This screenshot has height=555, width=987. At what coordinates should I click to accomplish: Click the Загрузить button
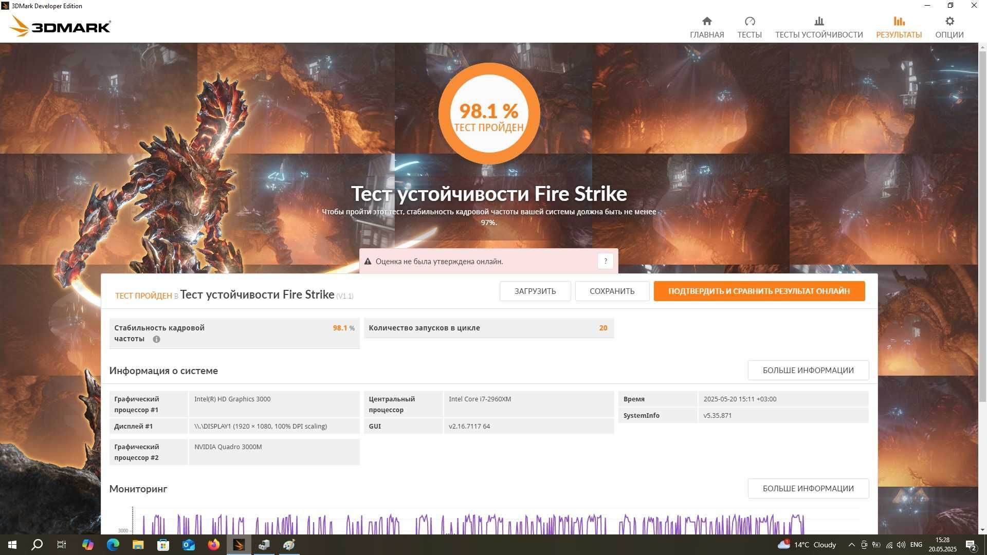point(535,291)
